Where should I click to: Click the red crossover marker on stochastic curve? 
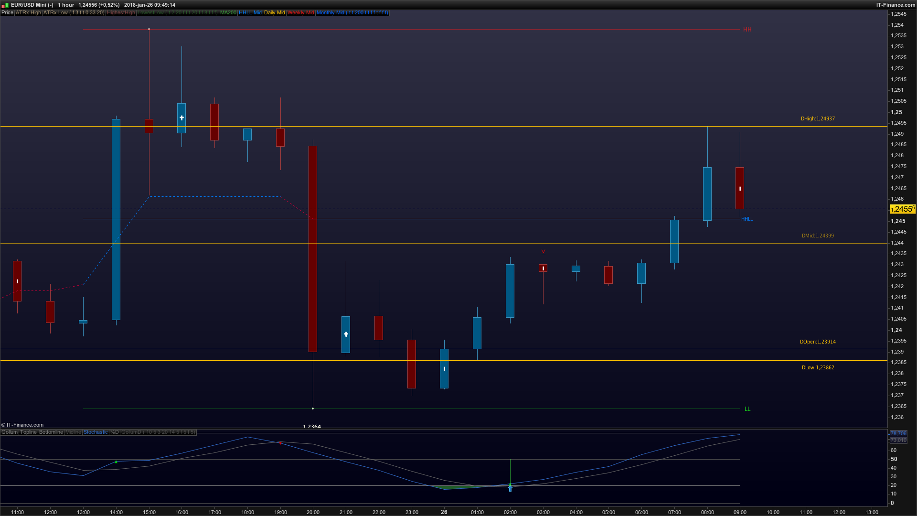click(x=280, y=443)
